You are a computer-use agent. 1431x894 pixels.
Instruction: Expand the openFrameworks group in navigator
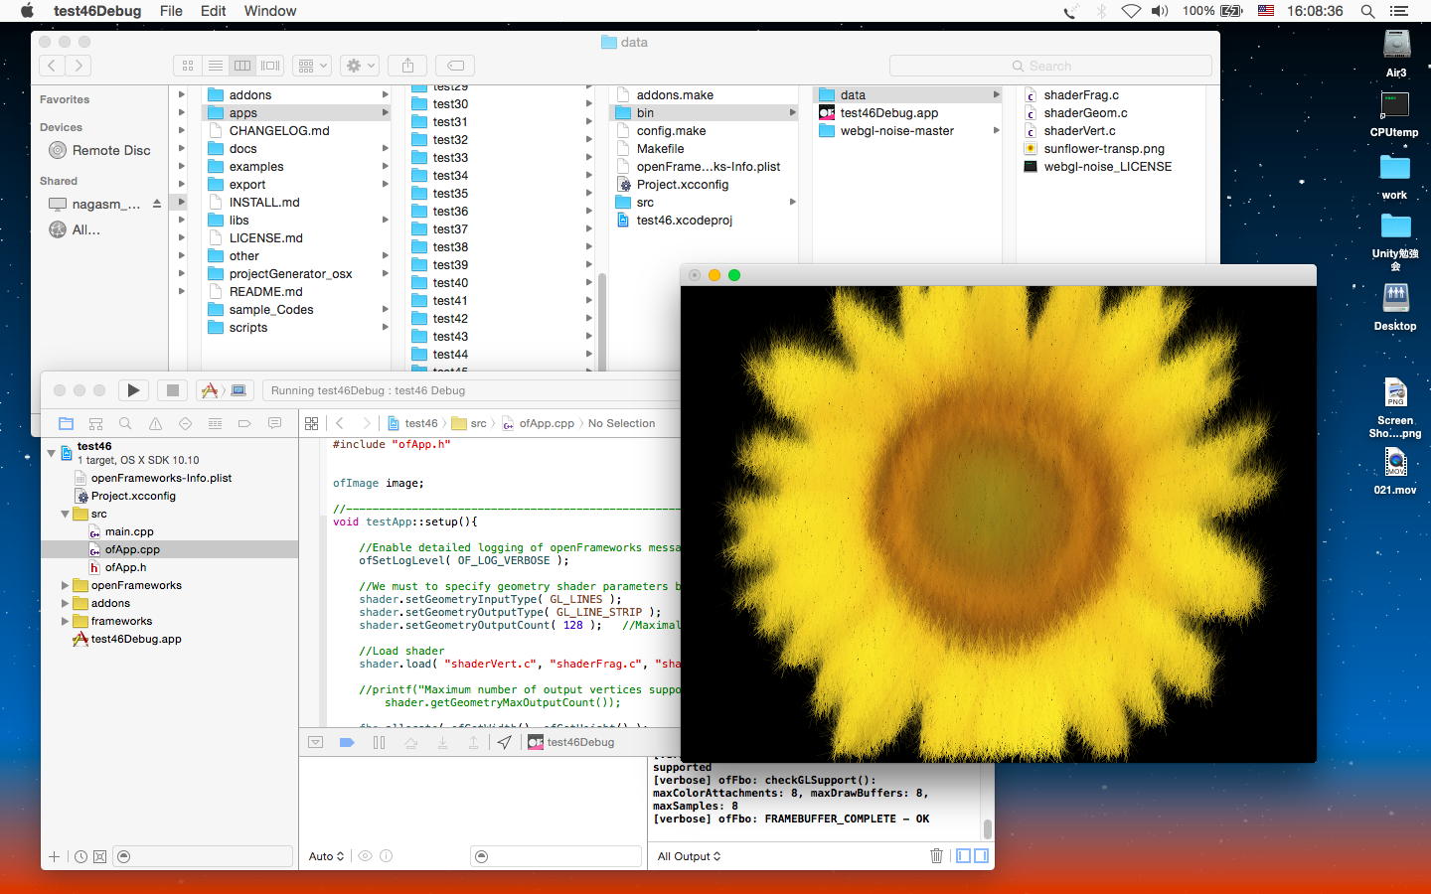click(x=66, y=585)
